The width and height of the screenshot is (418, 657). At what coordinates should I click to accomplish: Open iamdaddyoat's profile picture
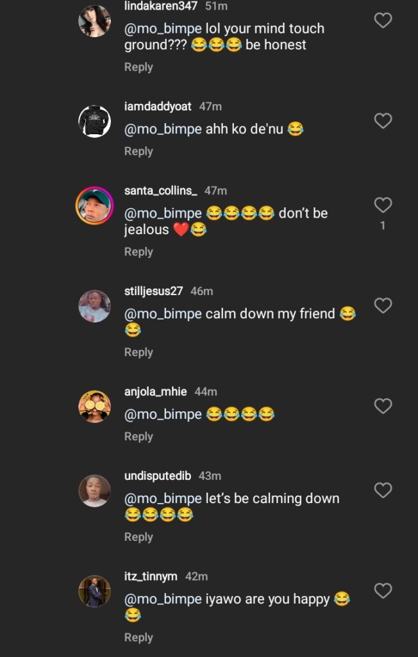94,121
